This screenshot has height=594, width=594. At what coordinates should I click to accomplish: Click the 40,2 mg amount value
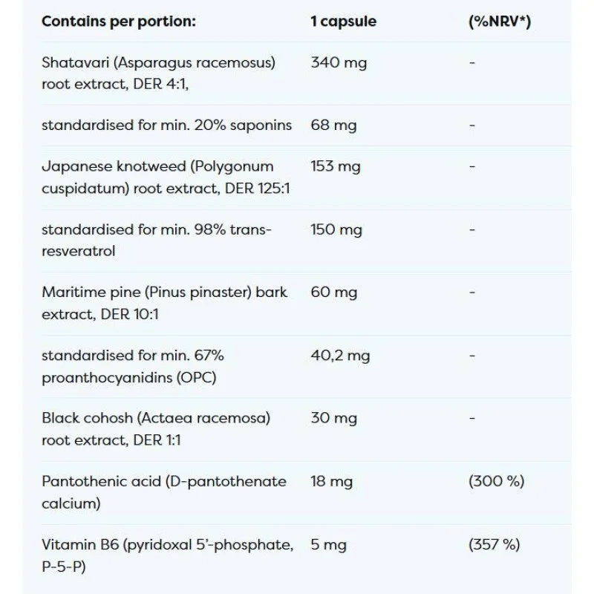point(340,356)
